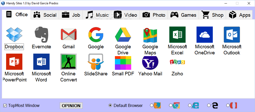The width and height of the screenshot is (255, 112).
Task: Select the Music tab
Action: pos(97,15)
